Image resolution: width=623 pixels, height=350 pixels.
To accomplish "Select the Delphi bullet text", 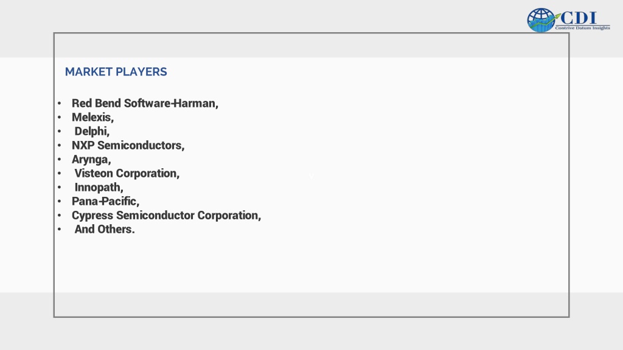I will tap(92, 131).
